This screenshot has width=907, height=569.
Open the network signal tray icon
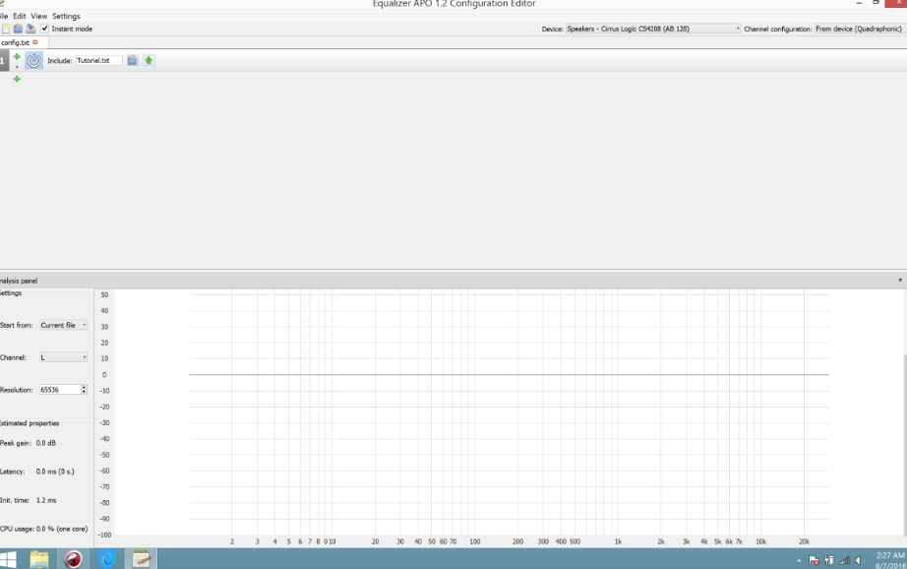(844, 560)
